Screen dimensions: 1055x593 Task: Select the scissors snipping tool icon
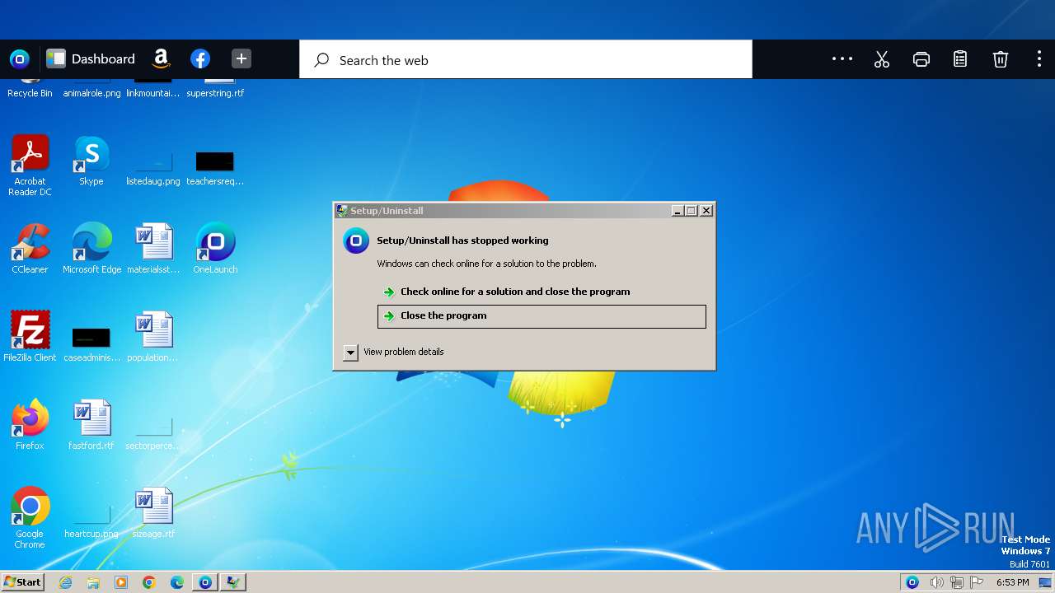coord(882,59)
